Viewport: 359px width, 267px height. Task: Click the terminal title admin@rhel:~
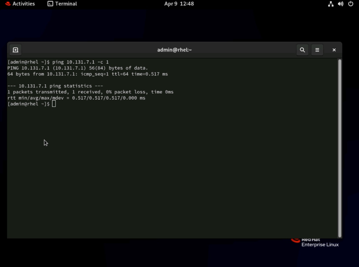174,50
